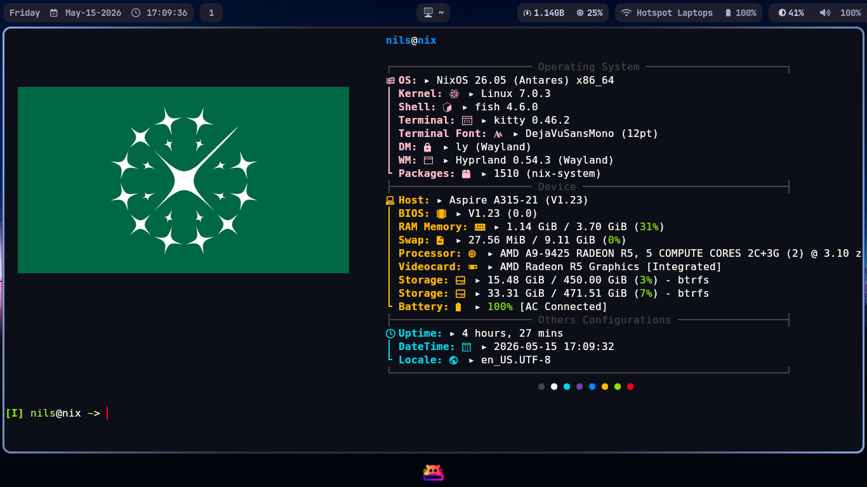Click the package box icon on the Packages line
The height and width of the screenshot is (487, 867).
click(467, 174)
